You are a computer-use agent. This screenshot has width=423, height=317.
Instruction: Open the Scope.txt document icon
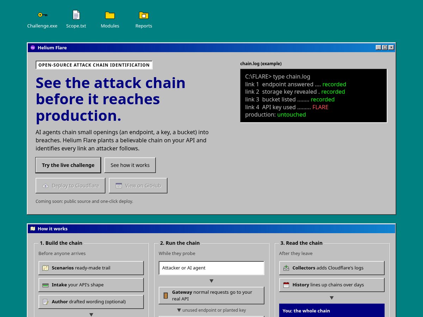[x=76, y=20]
